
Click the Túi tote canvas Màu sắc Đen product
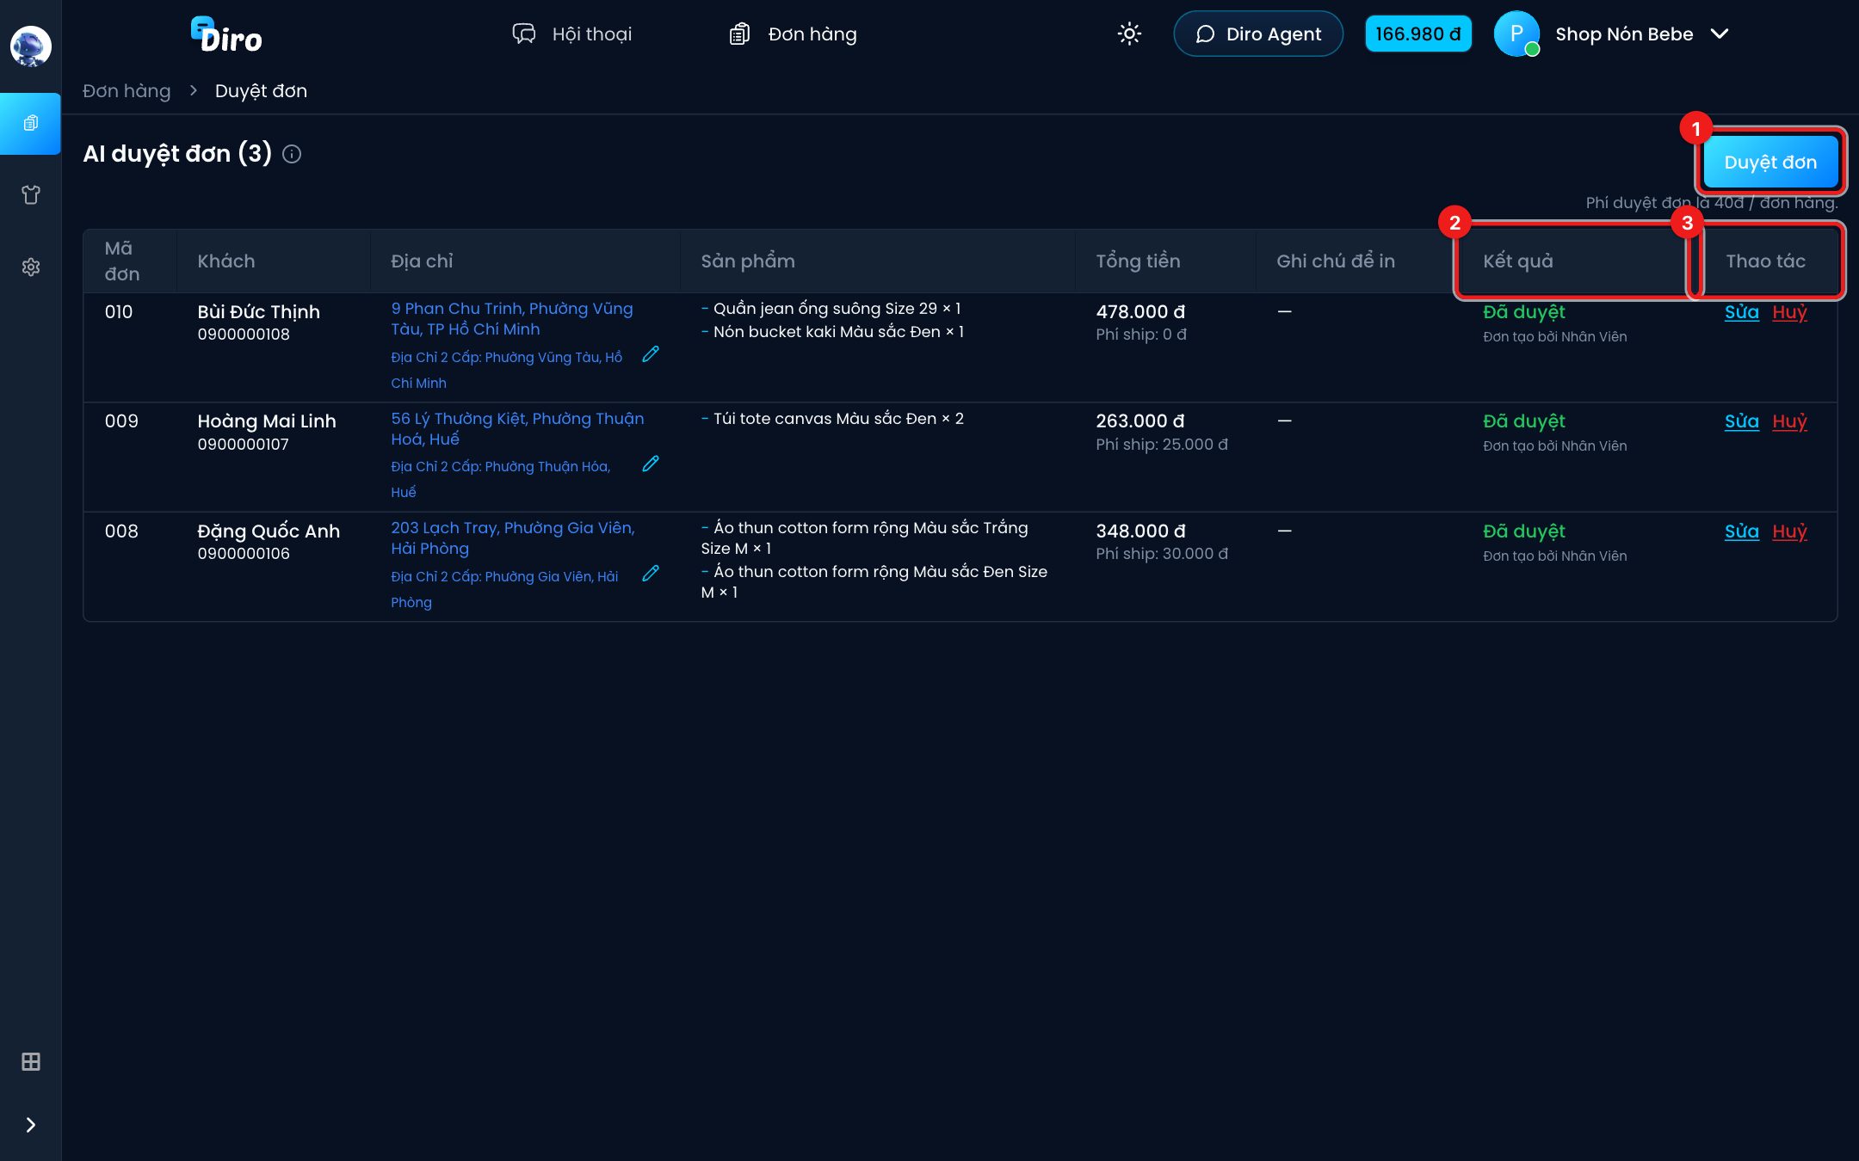click(832, 418)
